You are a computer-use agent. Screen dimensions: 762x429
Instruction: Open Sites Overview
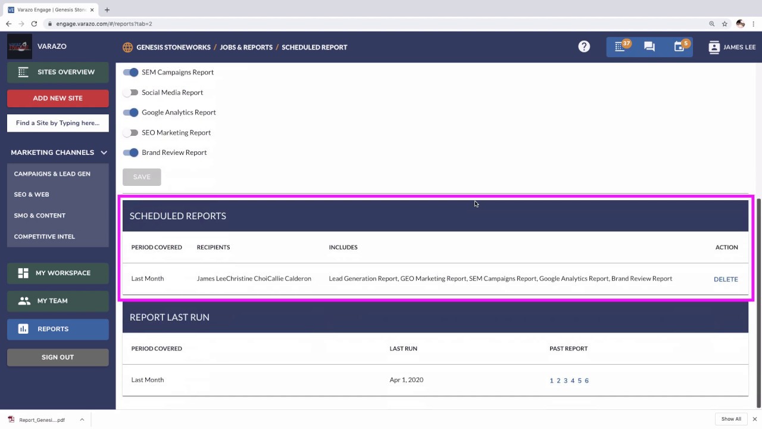(x=58, y=72)
